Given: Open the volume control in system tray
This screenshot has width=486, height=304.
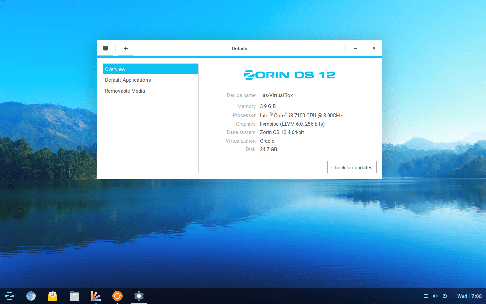Looking at the screenshot, I should pyautogui.click(x=435, y=296).
